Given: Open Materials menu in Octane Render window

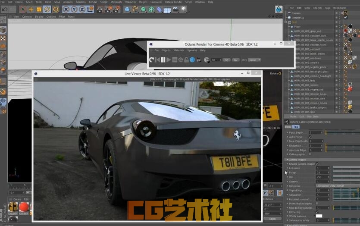Looking at the screenshot, I should (x=179, y=50).
